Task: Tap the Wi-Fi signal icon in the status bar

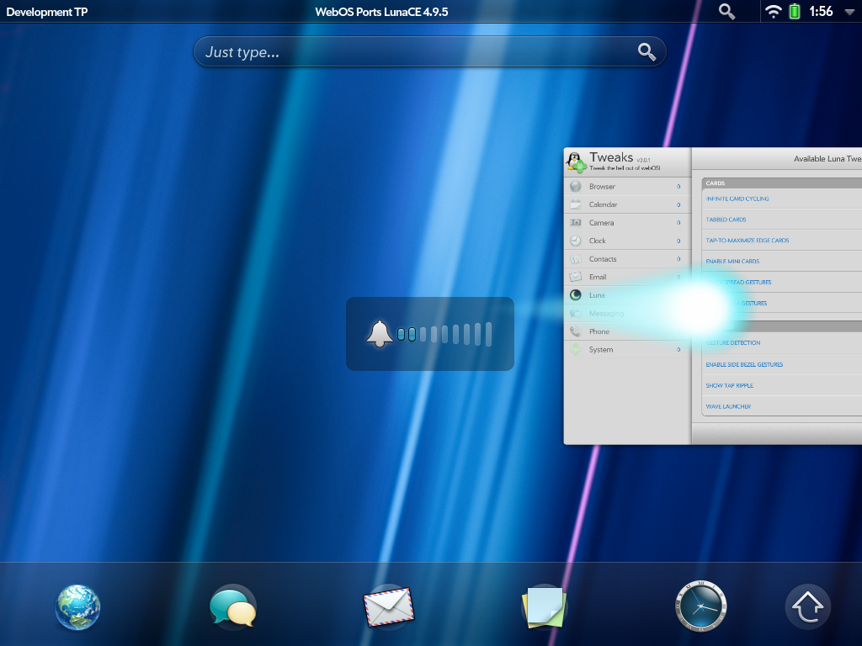Action: (773, 12)
